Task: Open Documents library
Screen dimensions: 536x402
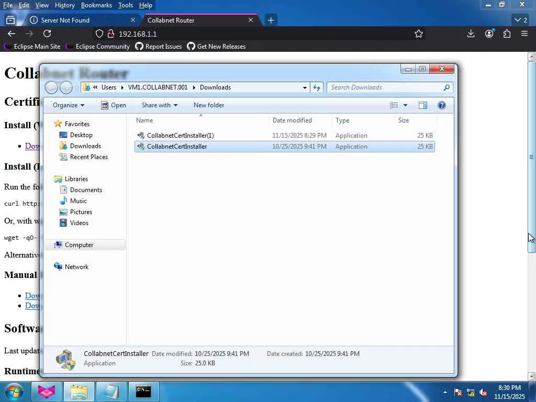Action: [x=81, y=190]
